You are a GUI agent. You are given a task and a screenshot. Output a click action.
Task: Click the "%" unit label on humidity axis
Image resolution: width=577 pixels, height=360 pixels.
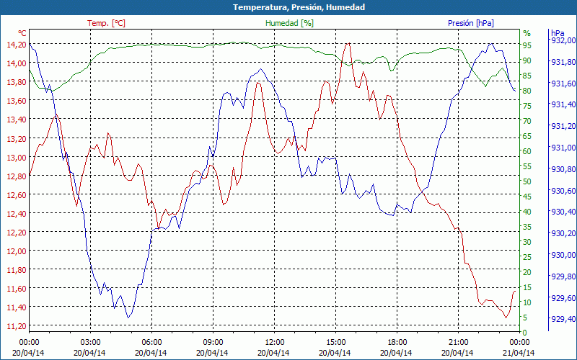(x=527, y=33)
